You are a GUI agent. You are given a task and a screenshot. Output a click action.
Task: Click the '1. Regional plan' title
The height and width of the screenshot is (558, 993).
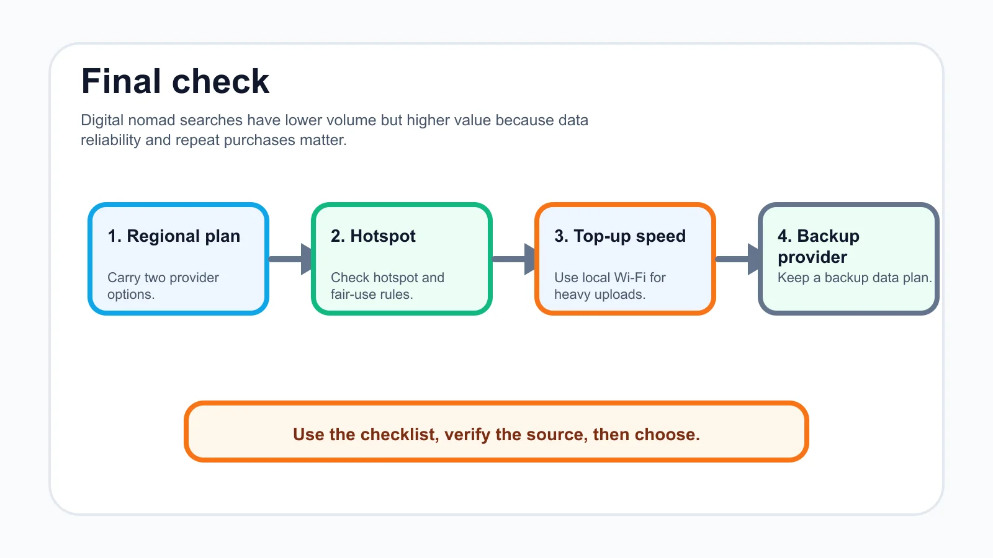point(174,236)
